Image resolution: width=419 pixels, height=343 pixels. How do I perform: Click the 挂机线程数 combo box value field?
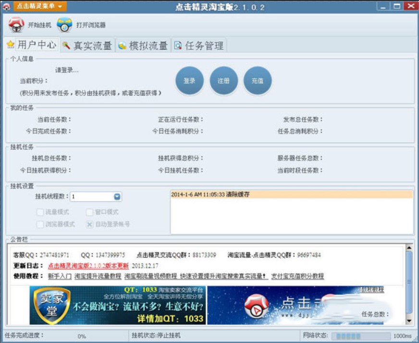click(x=92, y=196)
